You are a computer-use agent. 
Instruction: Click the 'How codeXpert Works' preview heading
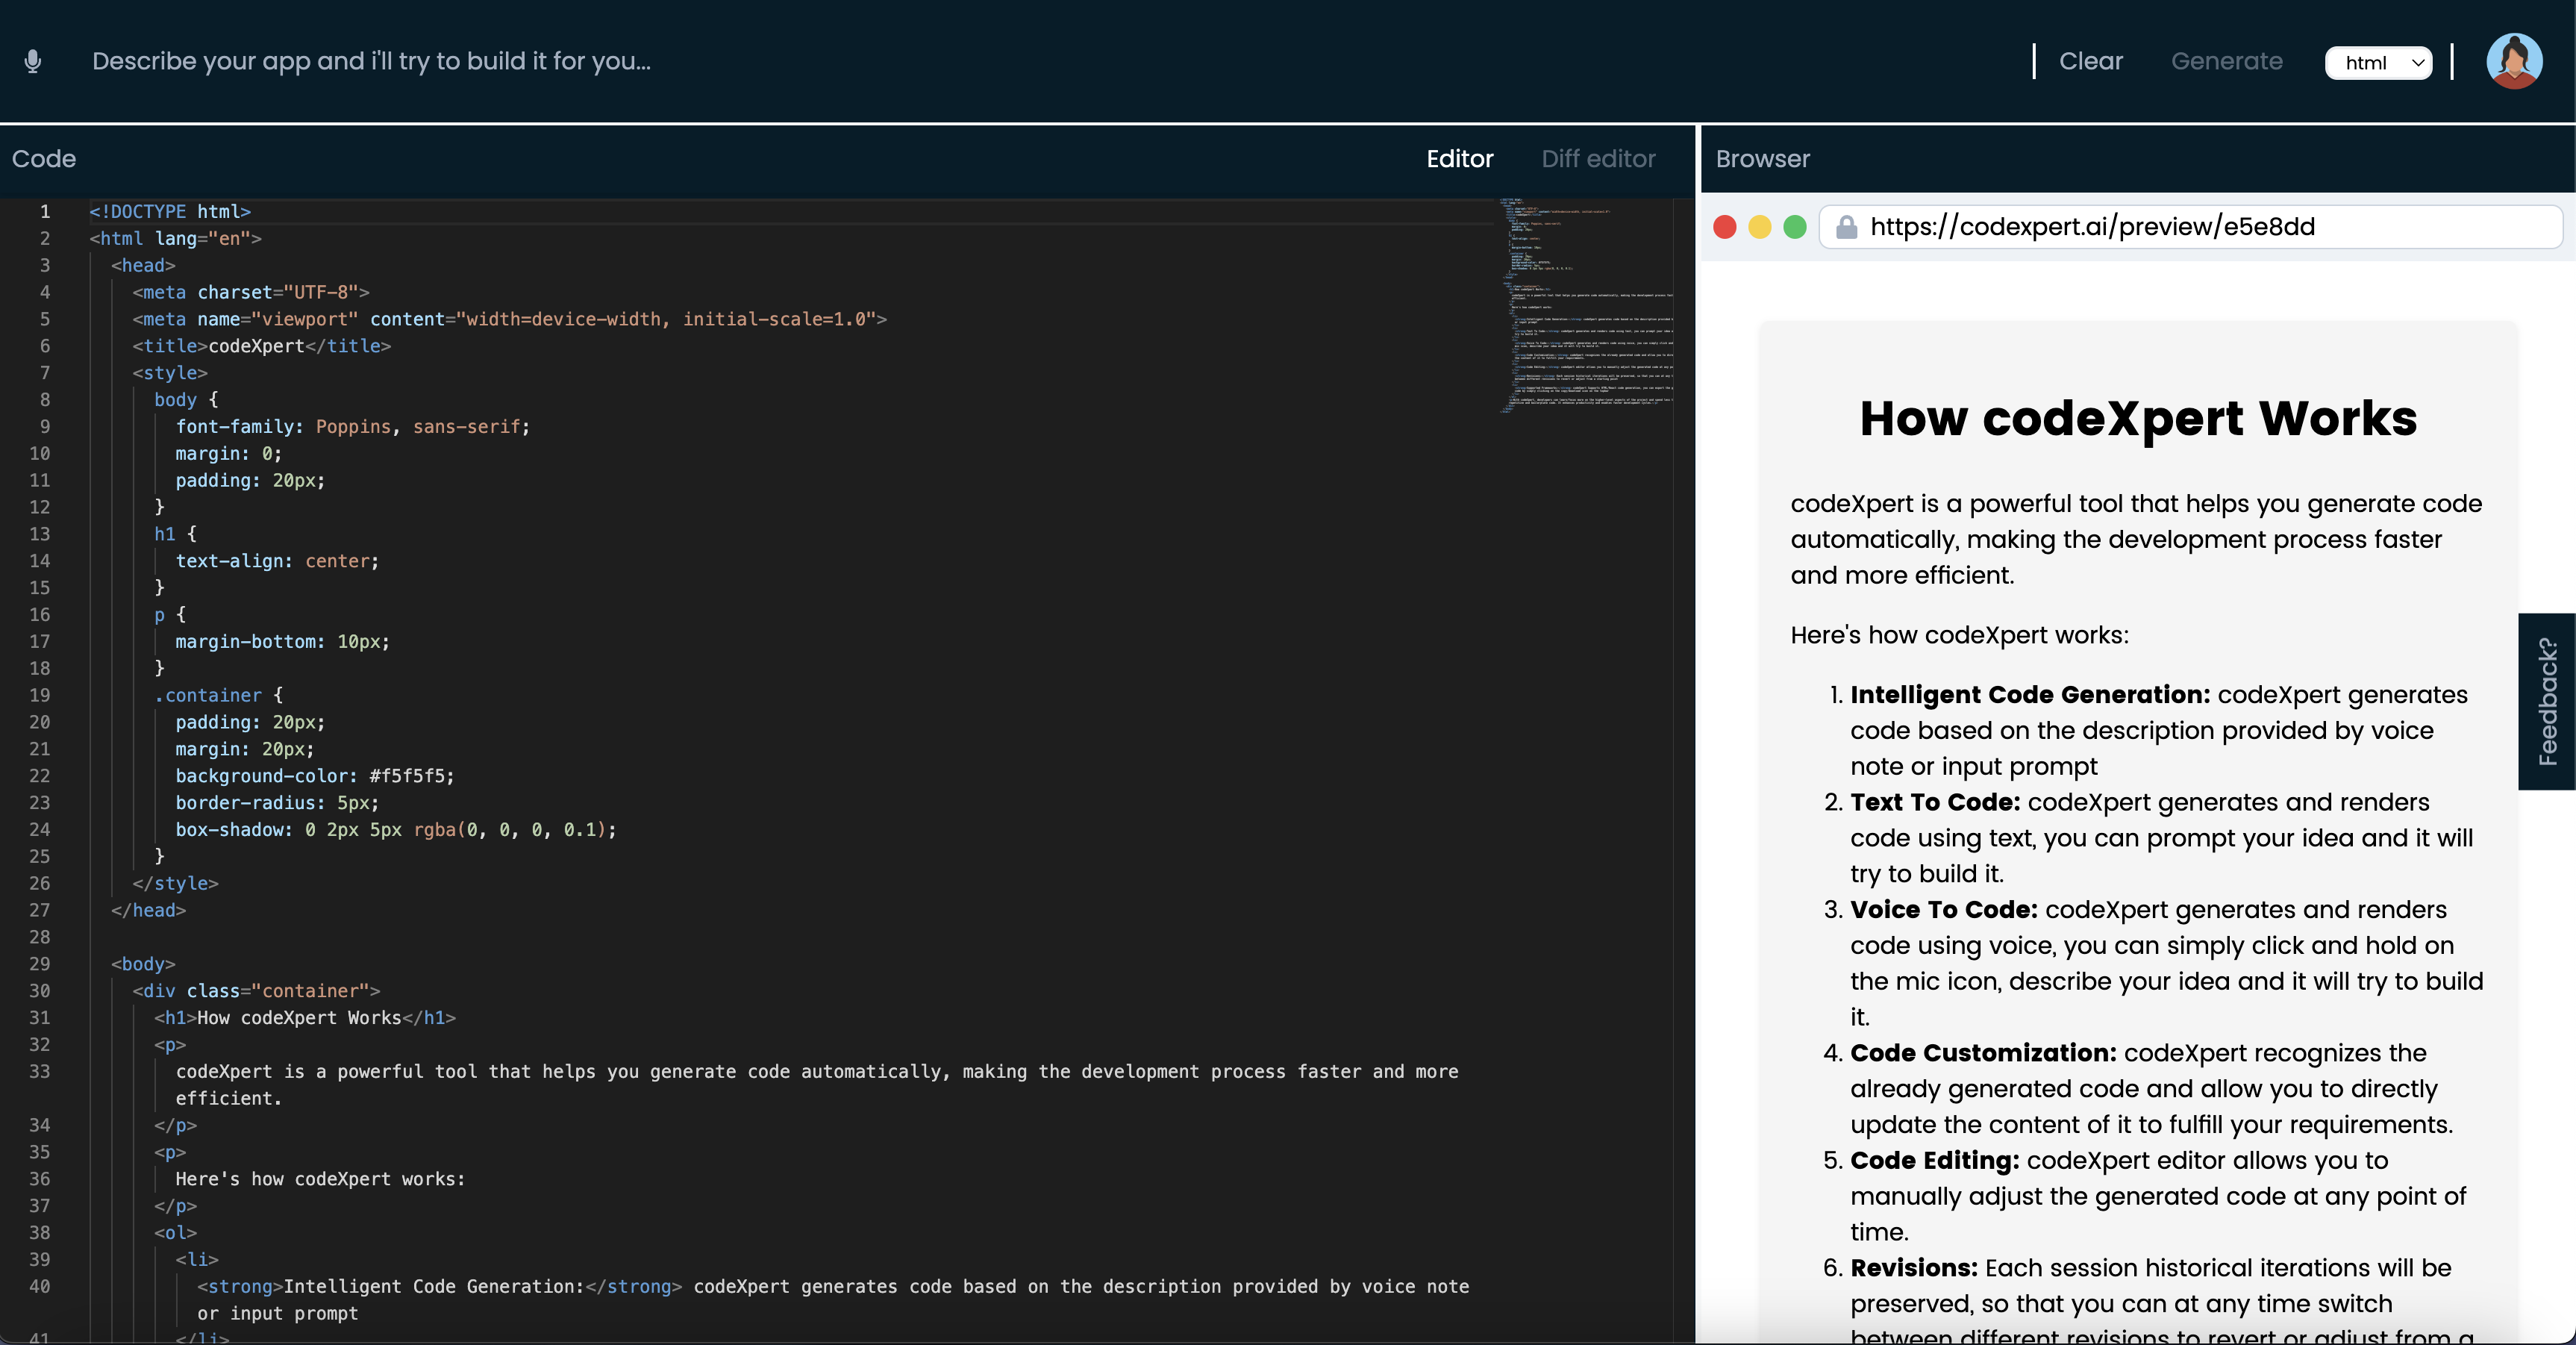point(2138,418)
